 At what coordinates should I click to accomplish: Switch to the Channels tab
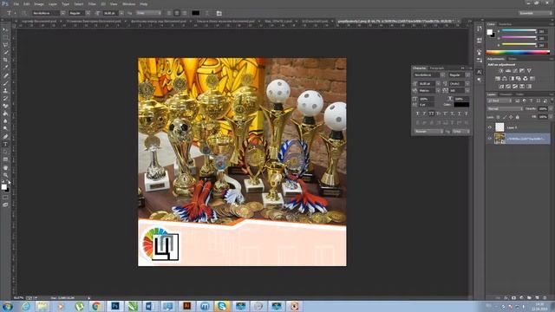tap(506, 94)
